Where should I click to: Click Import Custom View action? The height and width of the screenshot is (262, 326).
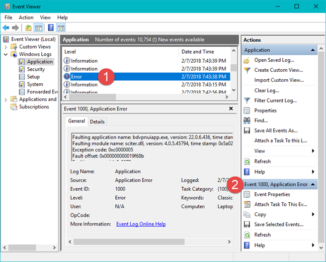tap(279, 80)
